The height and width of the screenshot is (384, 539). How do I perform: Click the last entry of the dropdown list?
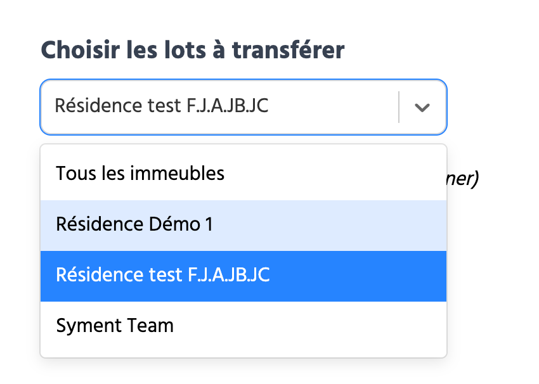tap(244, 326)
